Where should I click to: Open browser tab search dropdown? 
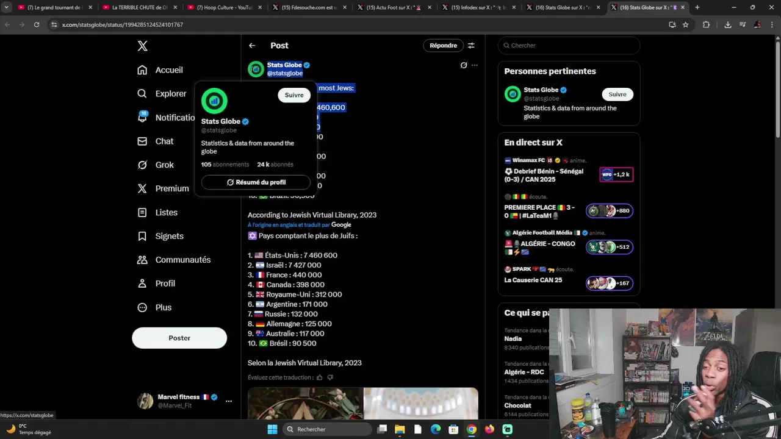pos(6,7)
